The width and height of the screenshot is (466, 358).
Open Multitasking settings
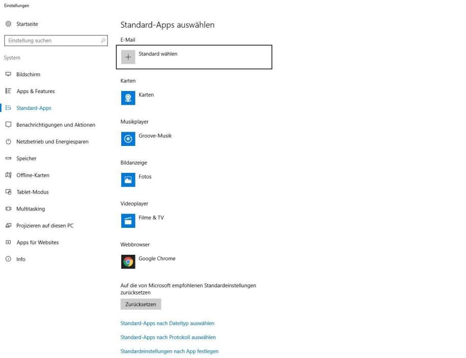[9, 208]
